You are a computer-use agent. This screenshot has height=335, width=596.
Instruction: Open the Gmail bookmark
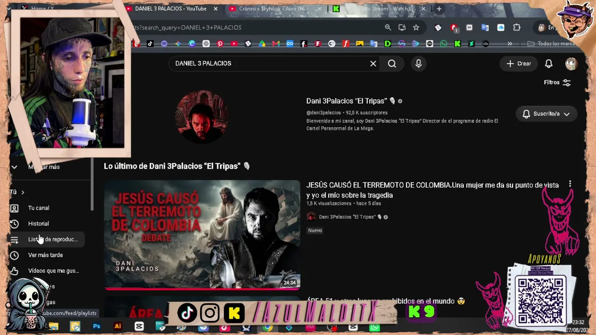(276, 44)
